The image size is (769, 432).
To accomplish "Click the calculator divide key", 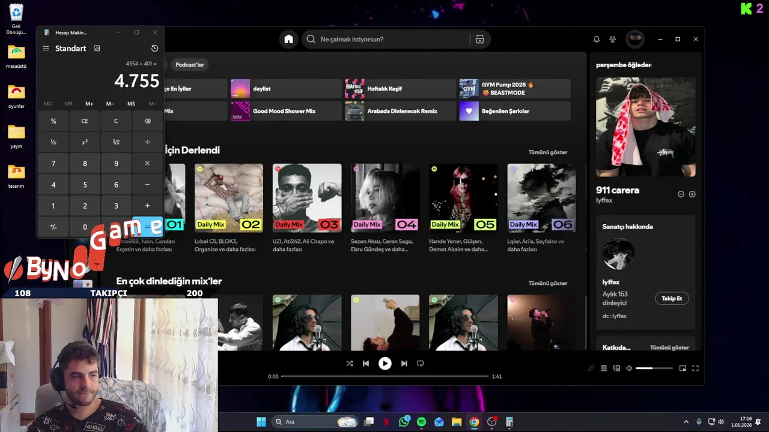I will [x=147, y=142].
